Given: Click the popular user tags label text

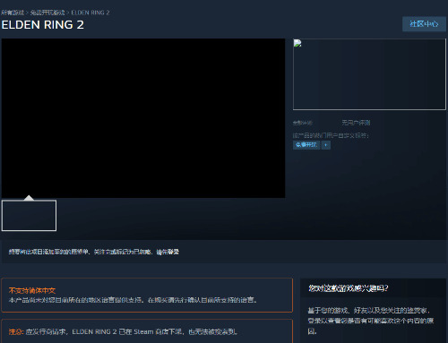Looking at the screenshot, I should click(331, 135).
